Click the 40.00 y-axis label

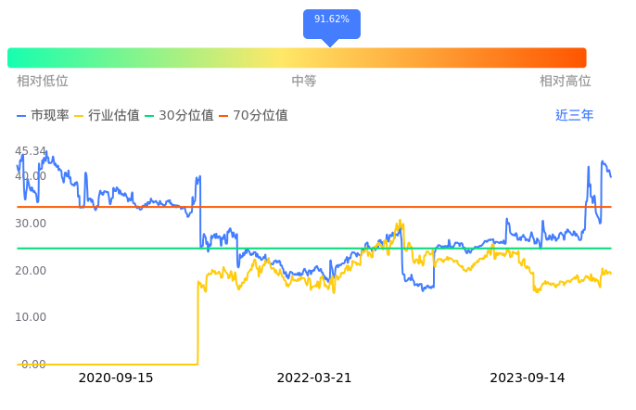[x=31, y=176]
